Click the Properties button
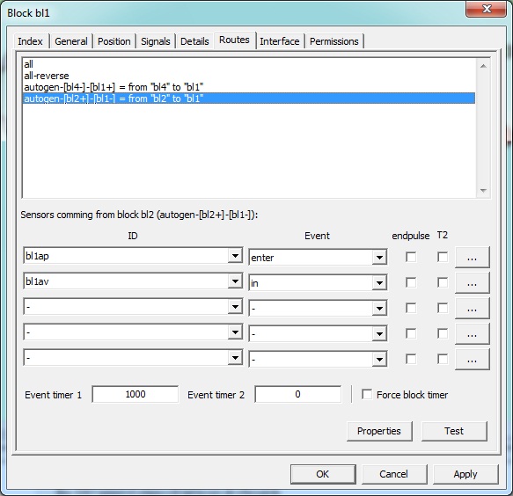 coord(379,431)
